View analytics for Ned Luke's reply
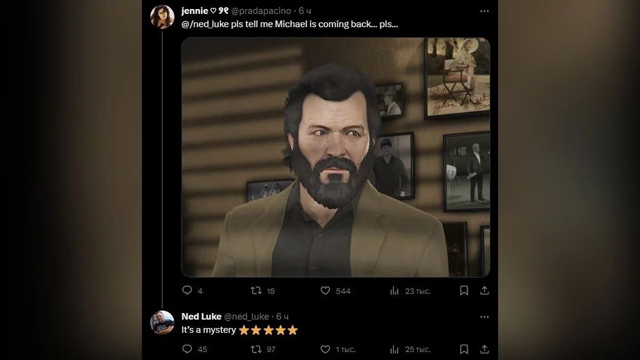This screenshot has width=640, height=360. [395, 349]
